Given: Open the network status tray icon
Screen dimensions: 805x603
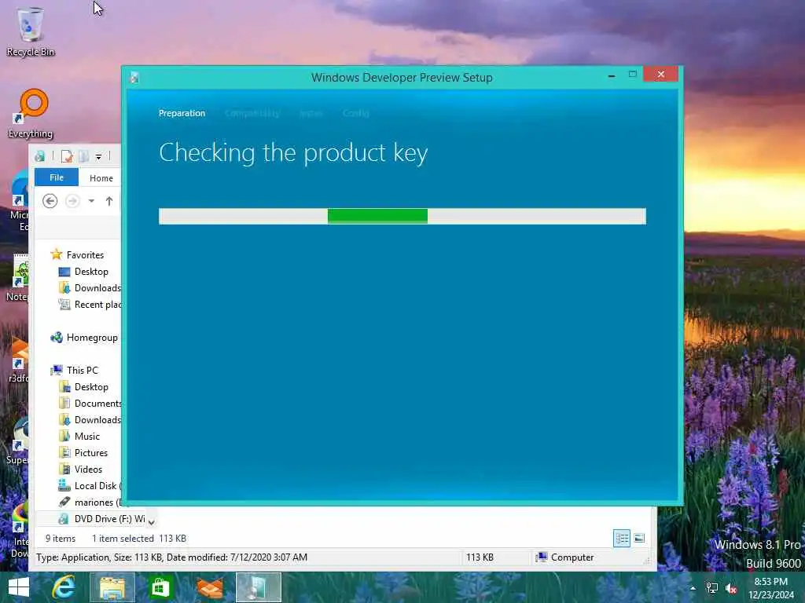Looking at the screenshot, I should [x=712, y=588].
